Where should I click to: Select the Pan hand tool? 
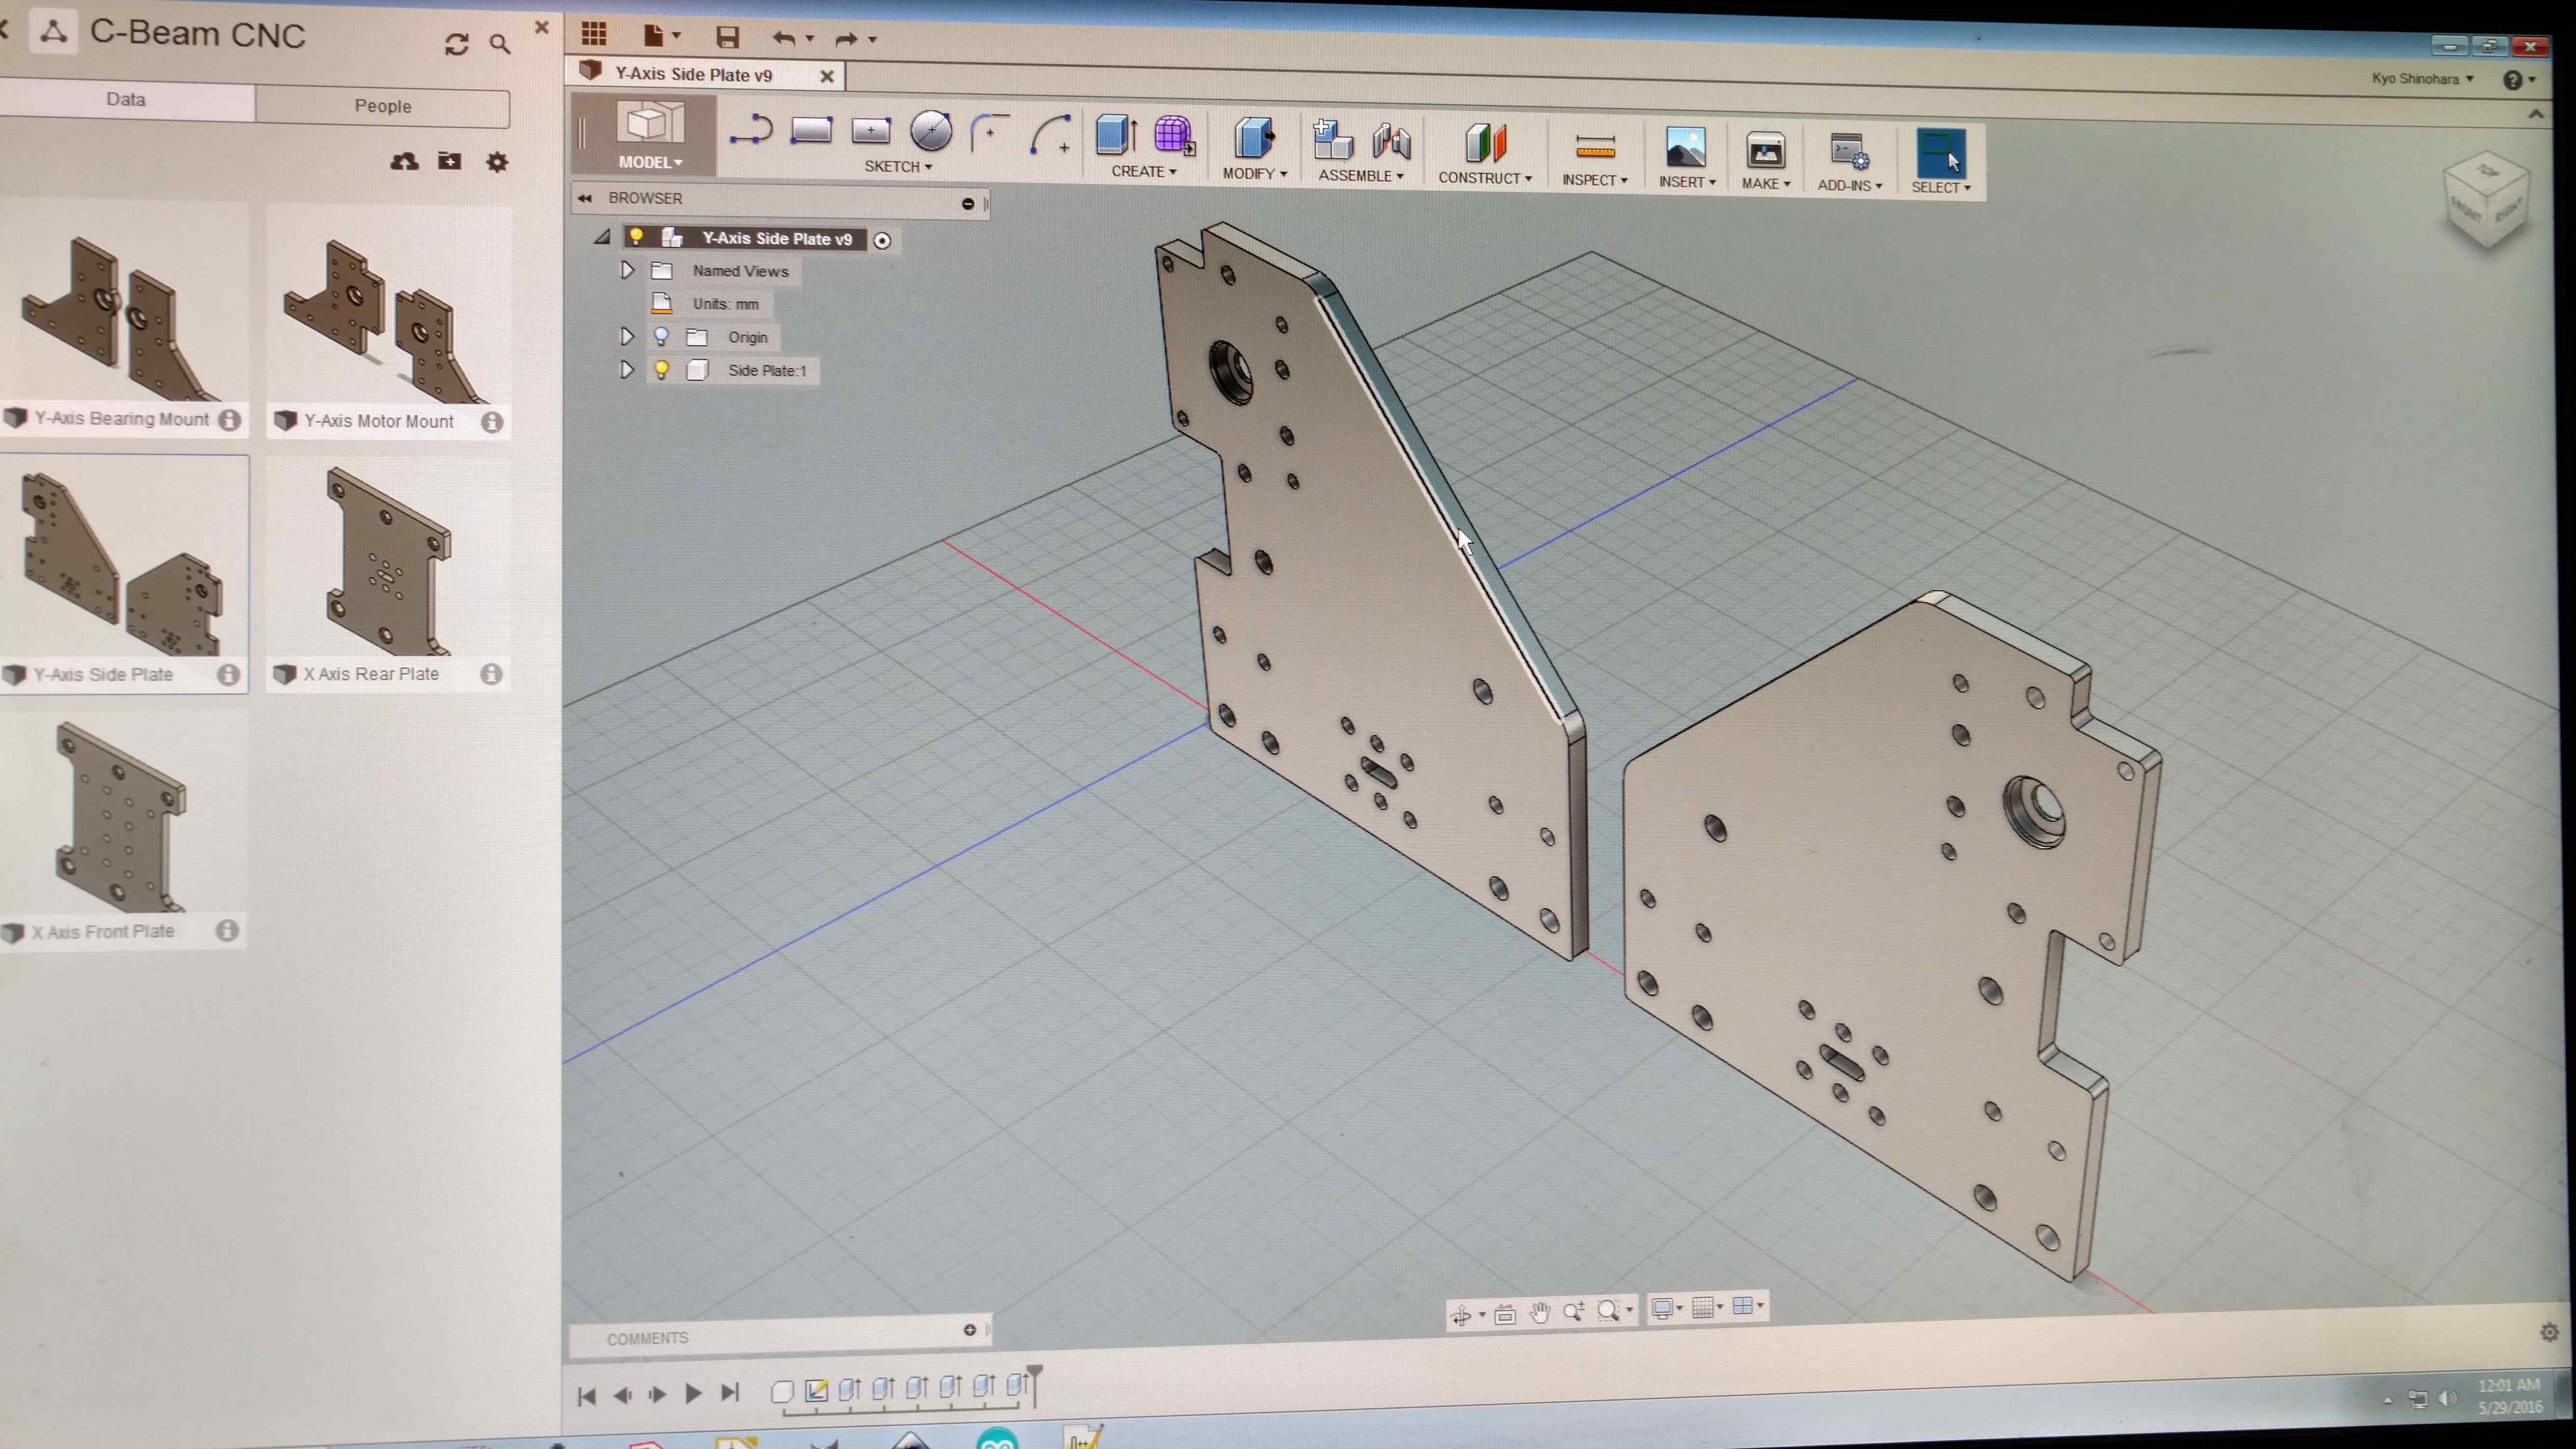[1540, 1312]
